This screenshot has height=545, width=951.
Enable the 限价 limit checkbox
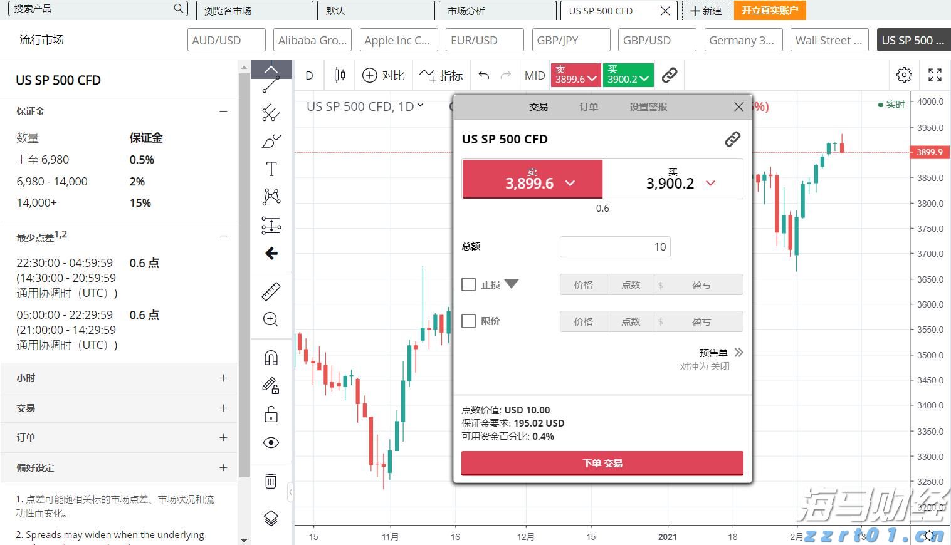[468, 321]
